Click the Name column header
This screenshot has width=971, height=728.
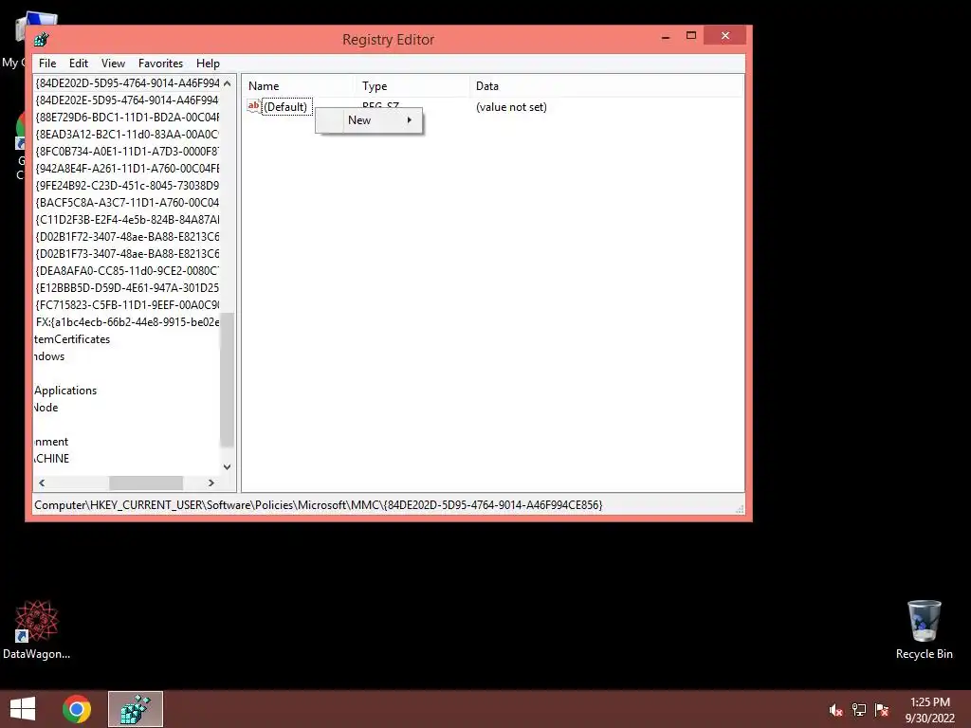point(298,86)
